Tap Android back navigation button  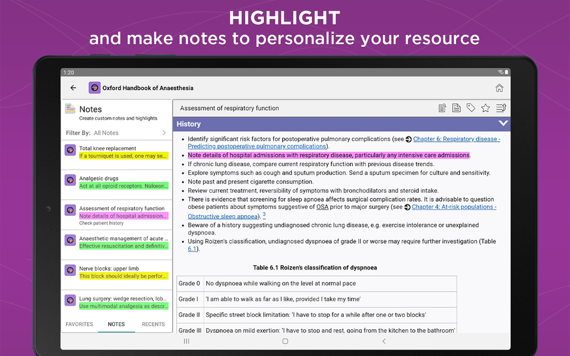[384, 341]
